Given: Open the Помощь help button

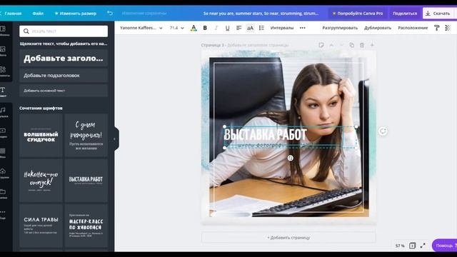Looking at the screenshot, I should [445, 246].
